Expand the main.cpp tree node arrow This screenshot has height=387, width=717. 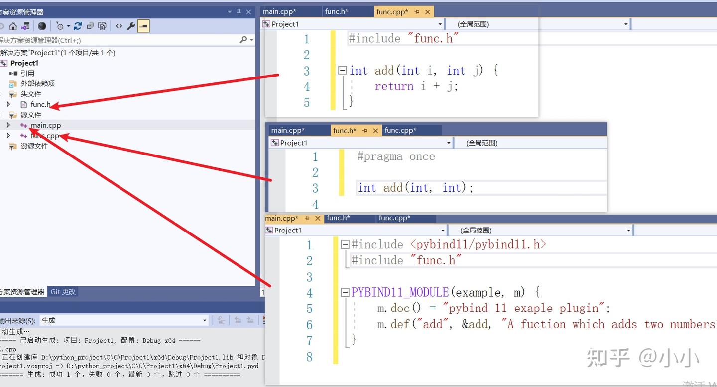(x=8, y=125)
